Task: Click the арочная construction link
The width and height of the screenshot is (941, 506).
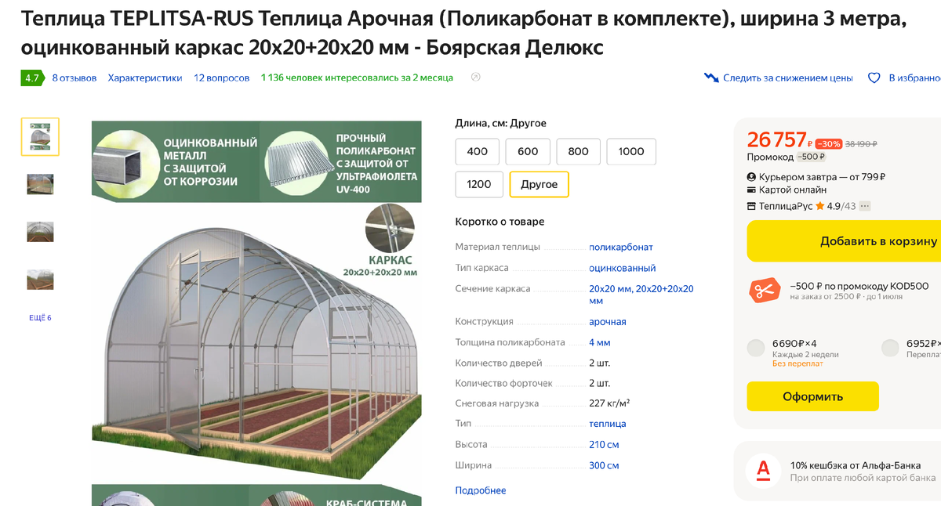Action: tap(608, 322)
